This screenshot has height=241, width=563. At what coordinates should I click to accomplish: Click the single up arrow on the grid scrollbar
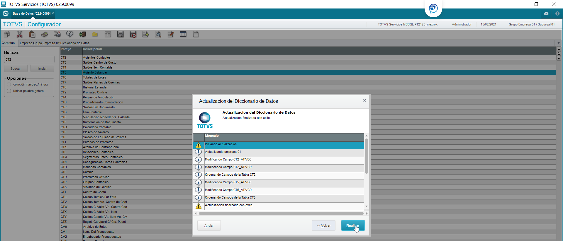[x=559, y=58]
